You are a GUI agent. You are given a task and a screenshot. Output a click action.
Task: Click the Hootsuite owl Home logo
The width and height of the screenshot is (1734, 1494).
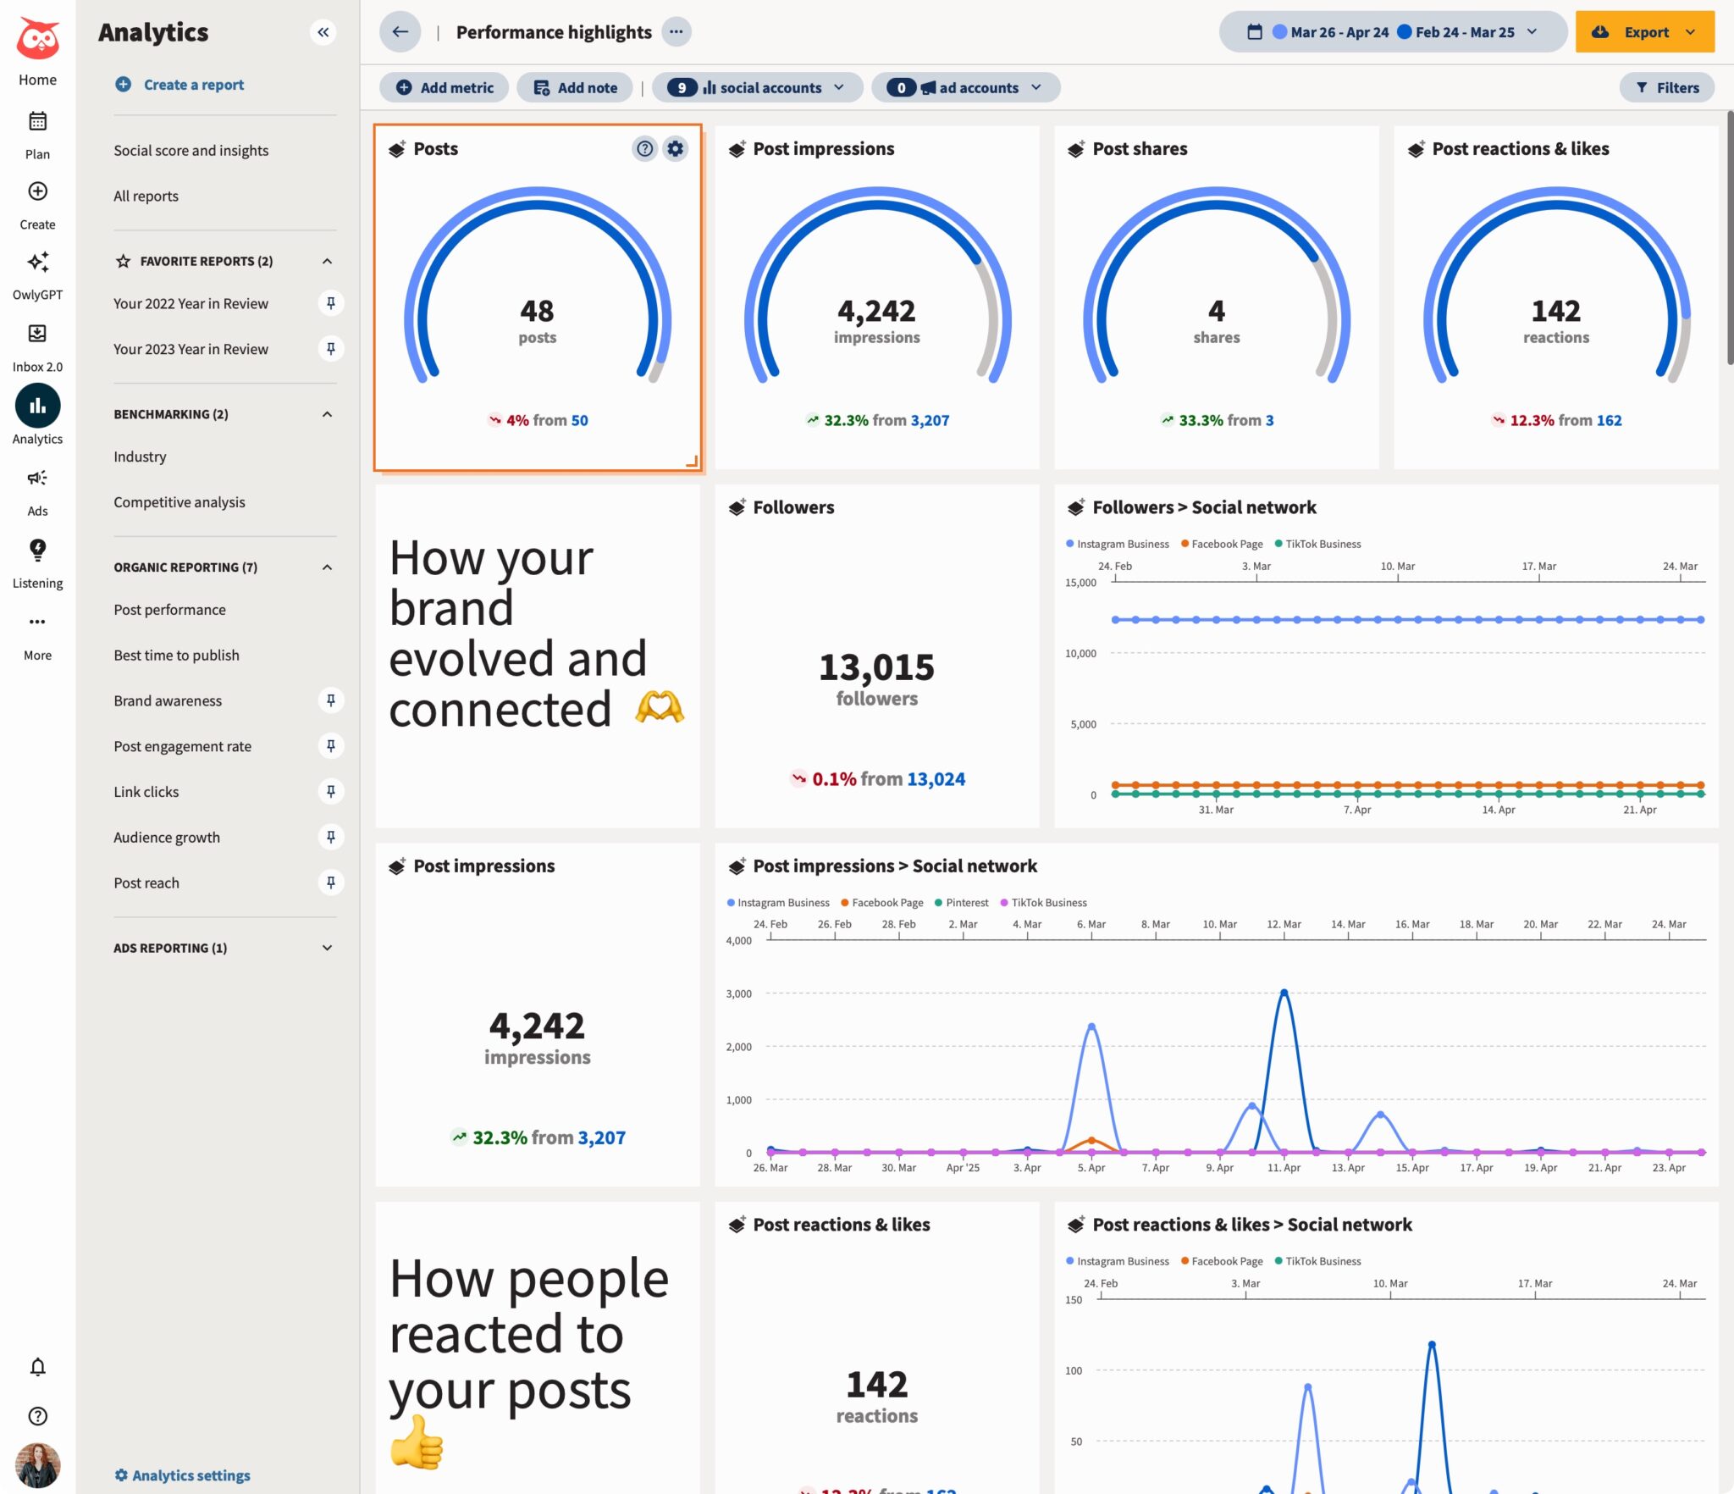pos(37,37)
